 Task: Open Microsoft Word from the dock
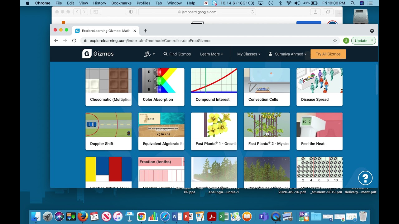click(x=176, y=216)
